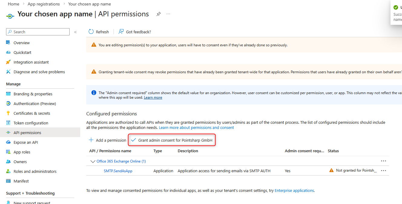Click the SMTP.SendAsApp permission link
Viewport: 402px width, 204px height.
118,171
